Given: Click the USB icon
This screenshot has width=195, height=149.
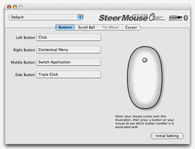Looking at the screenshot, I should [175, 18].
